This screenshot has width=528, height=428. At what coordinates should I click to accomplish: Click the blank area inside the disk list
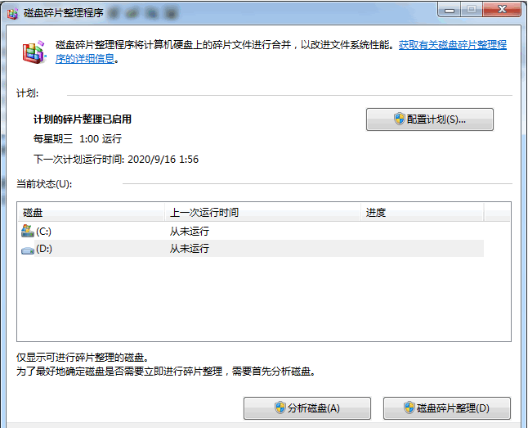click(x=262, y=303)
